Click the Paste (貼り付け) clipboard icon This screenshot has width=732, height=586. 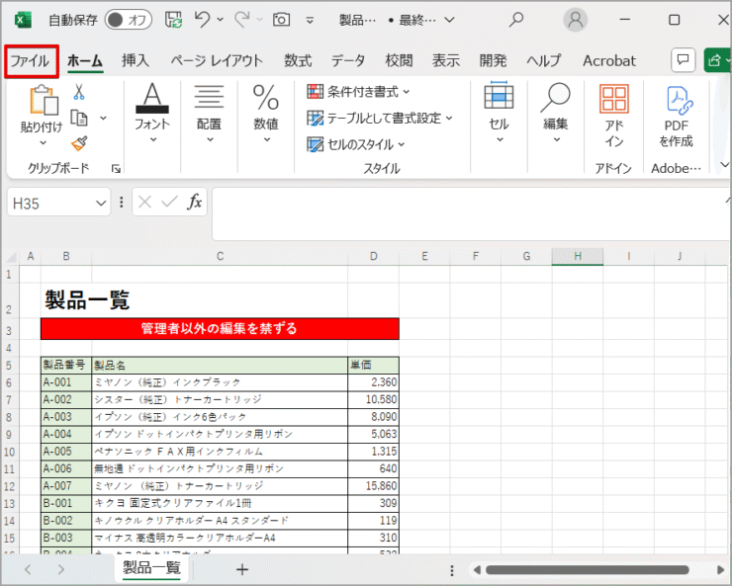pos(44,100)
